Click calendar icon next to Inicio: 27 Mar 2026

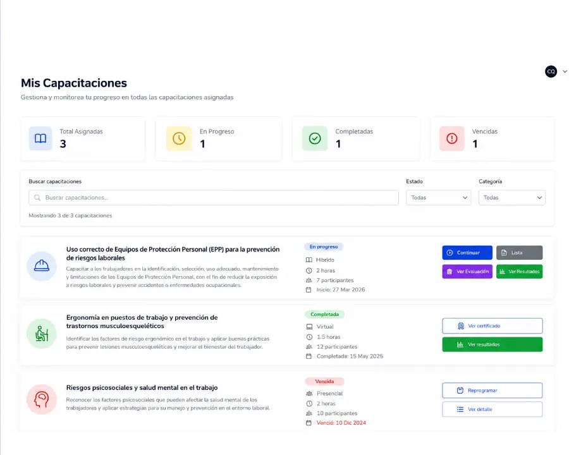click(x=309, y=289)
